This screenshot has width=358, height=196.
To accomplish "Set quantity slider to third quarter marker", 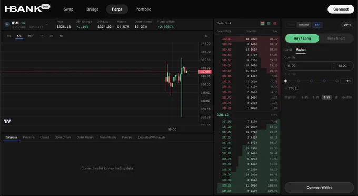I will tap(324, 81).
